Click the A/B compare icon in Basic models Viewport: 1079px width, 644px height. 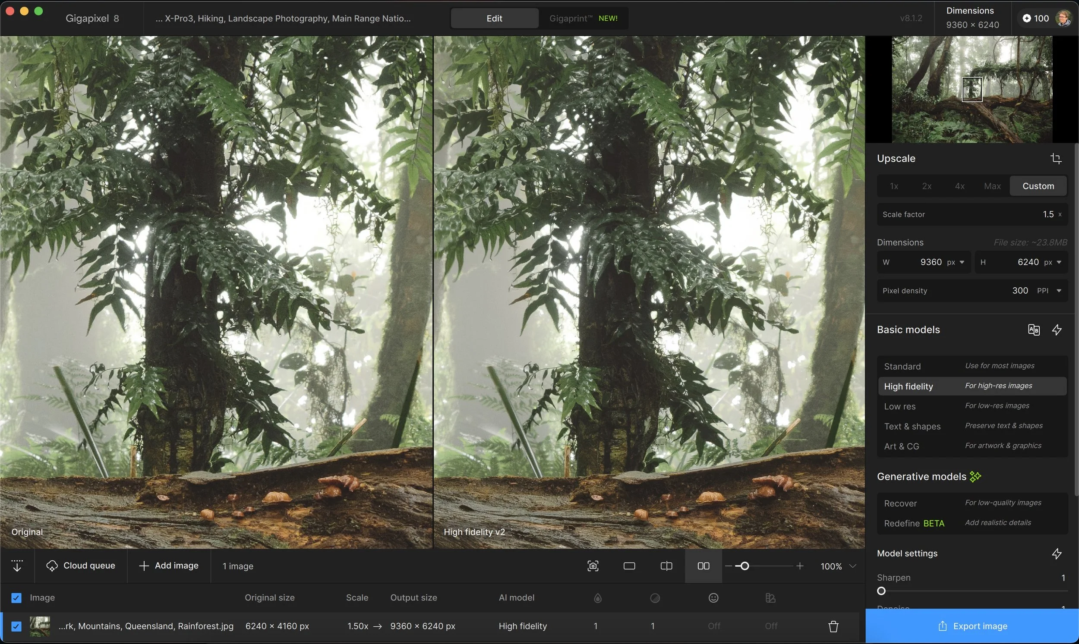(1034, 330)
